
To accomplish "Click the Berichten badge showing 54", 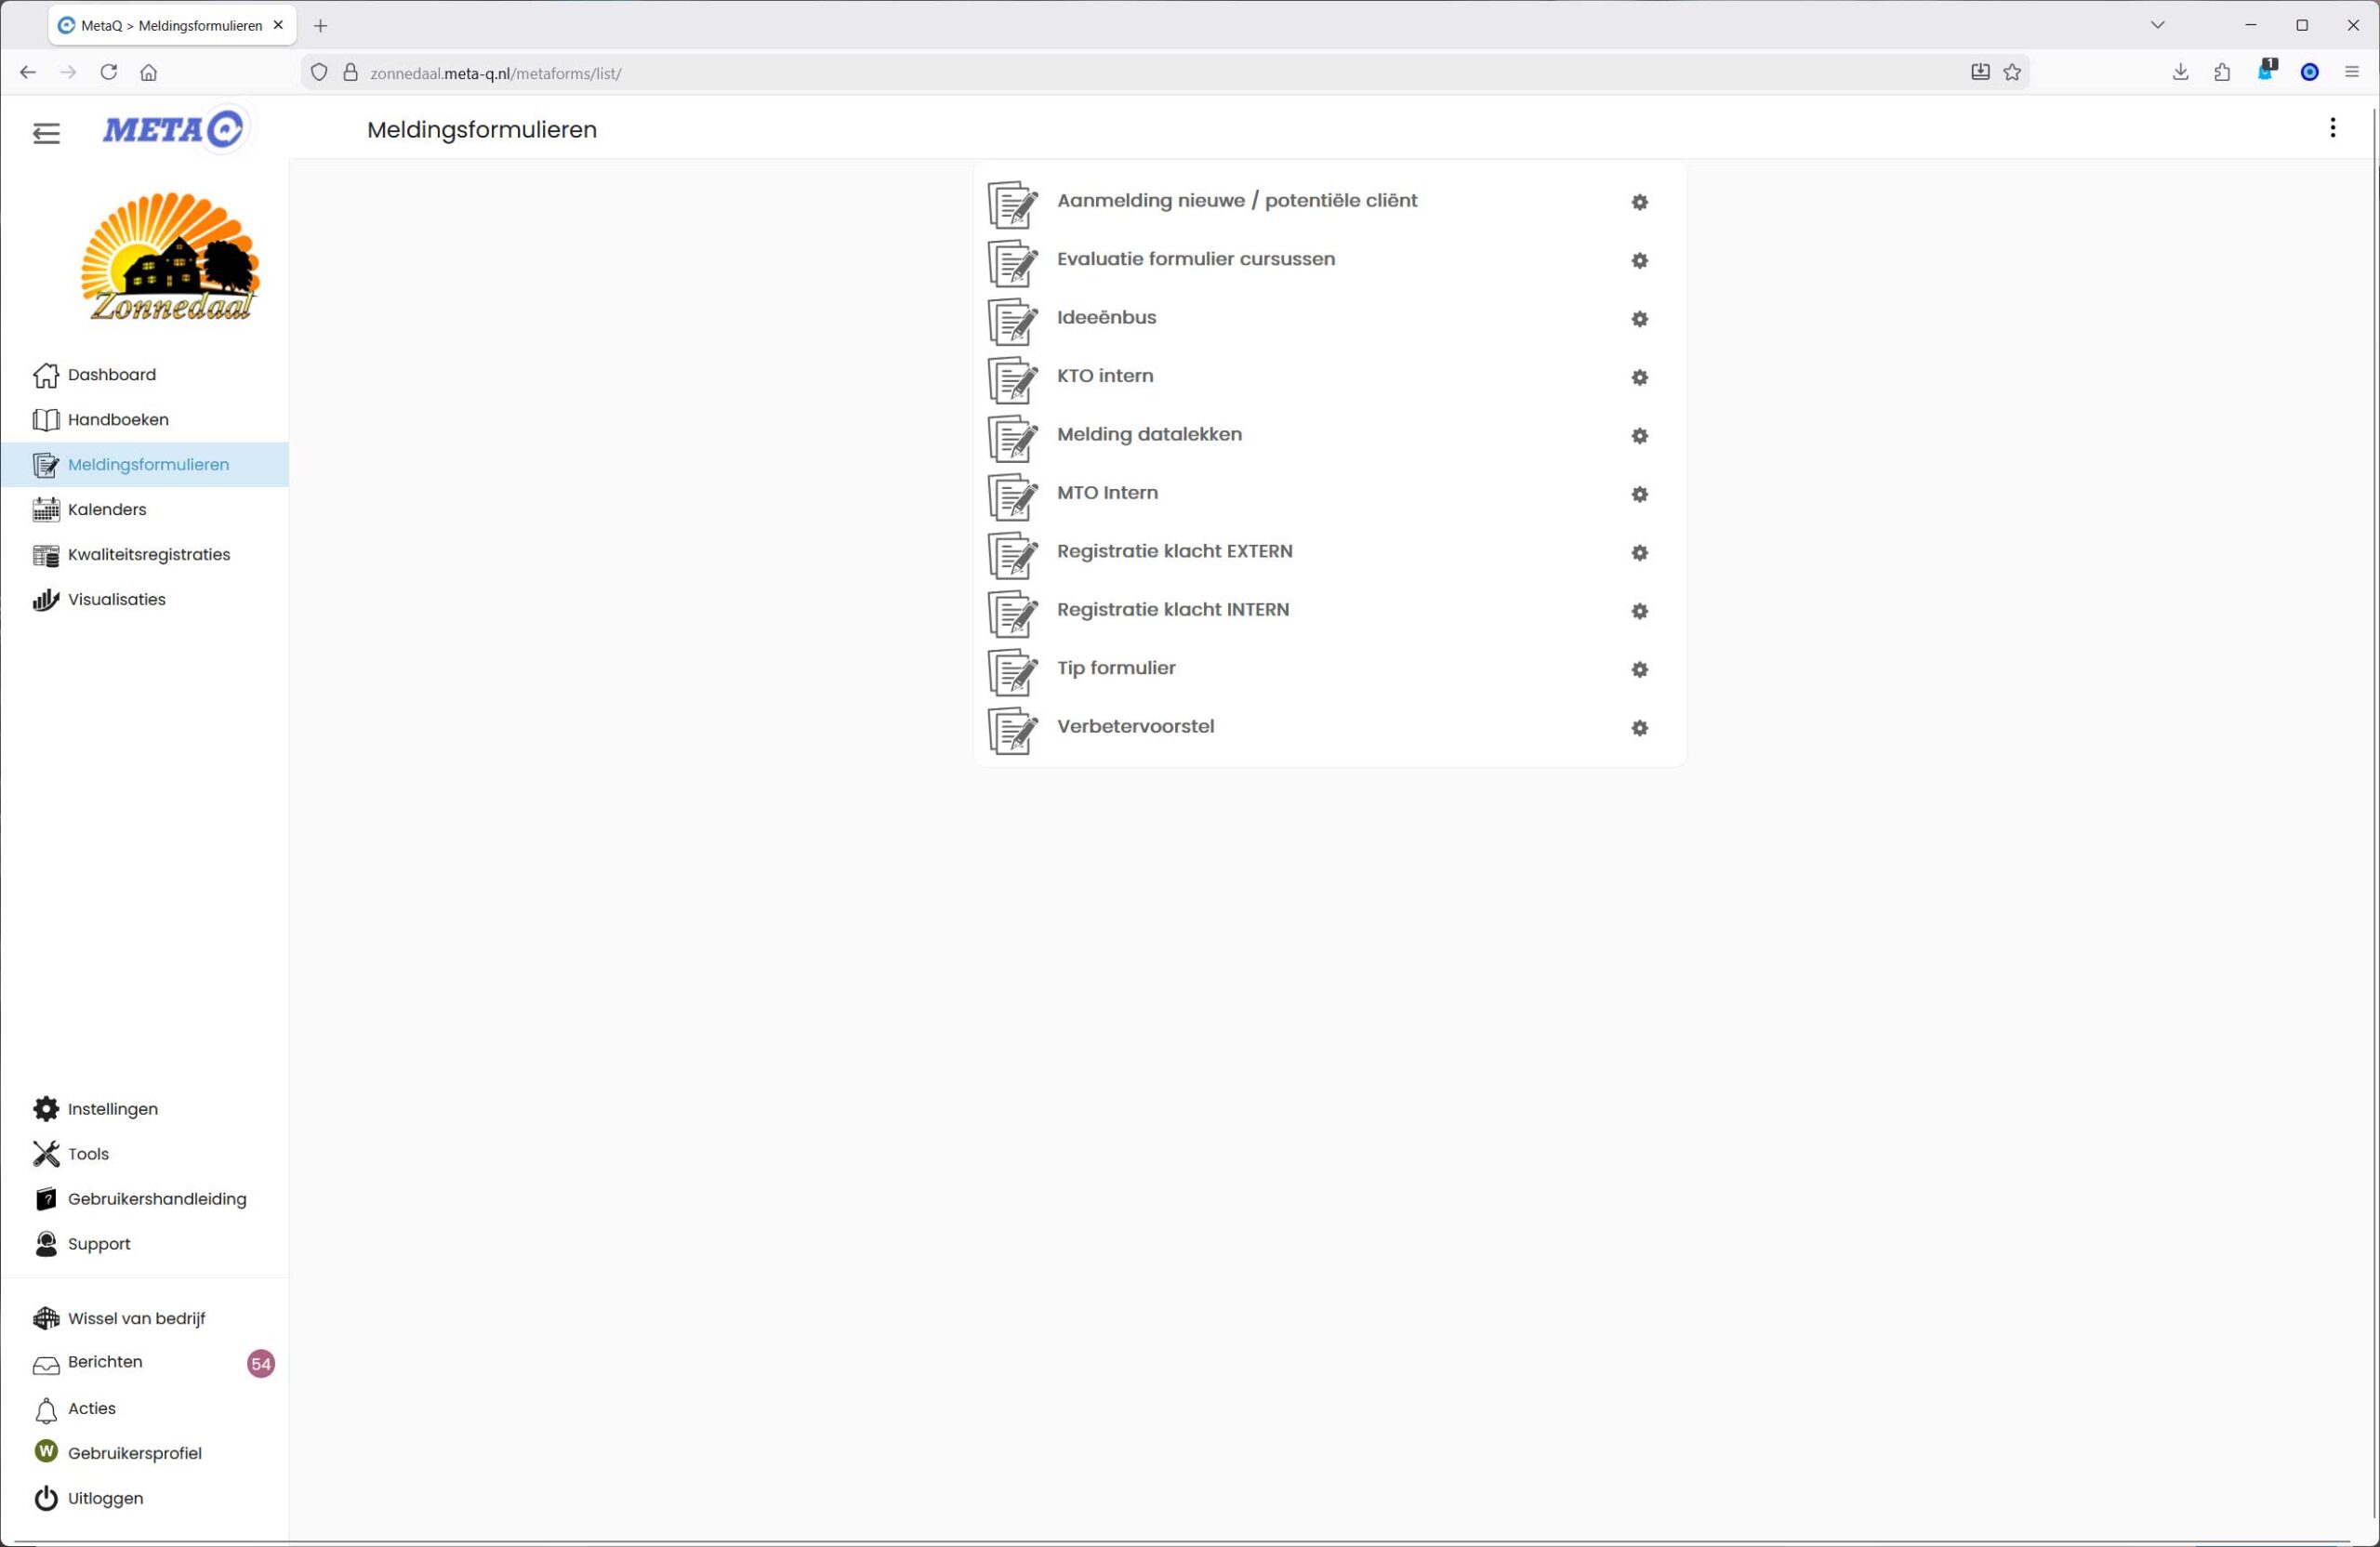I will pyautogui.click(x=261, y=1363).
